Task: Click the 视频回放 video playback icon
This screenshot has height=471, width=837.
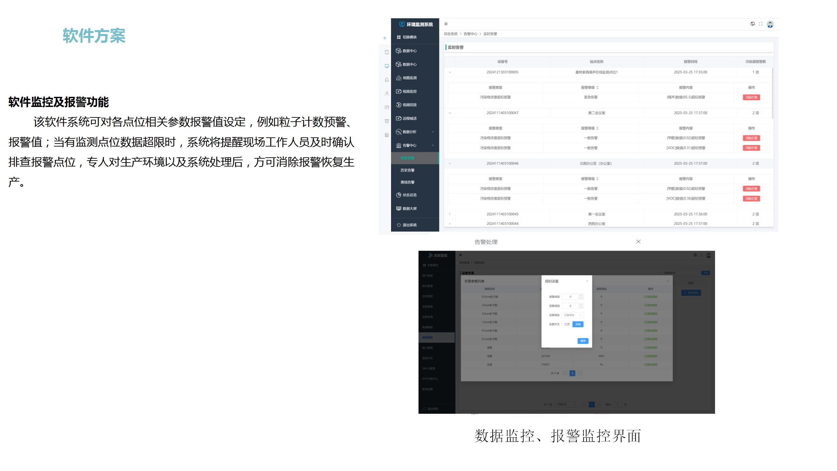Action: tap(399, 105)
